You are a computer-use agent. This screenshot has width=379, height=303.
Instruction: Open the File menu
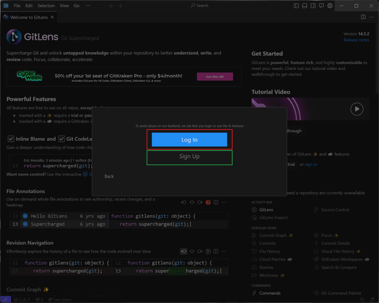(x=17, y=5)
